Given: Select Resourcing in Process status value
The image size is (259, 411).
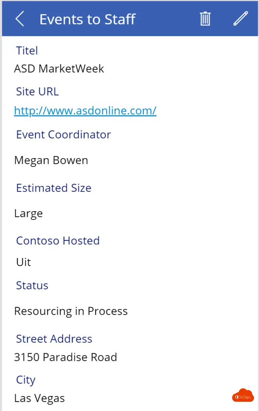Looking at the screenshot, I should pyautogui.click(x=71, y=311).
